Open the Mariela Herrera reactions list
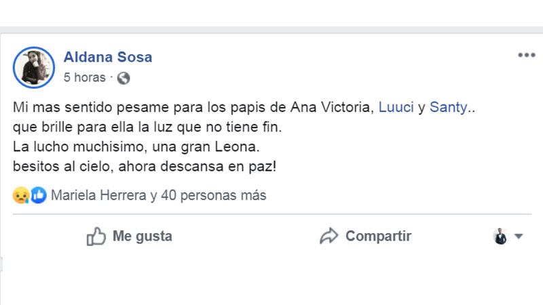This screenshot has height=305, width=543. coord(98,196)
